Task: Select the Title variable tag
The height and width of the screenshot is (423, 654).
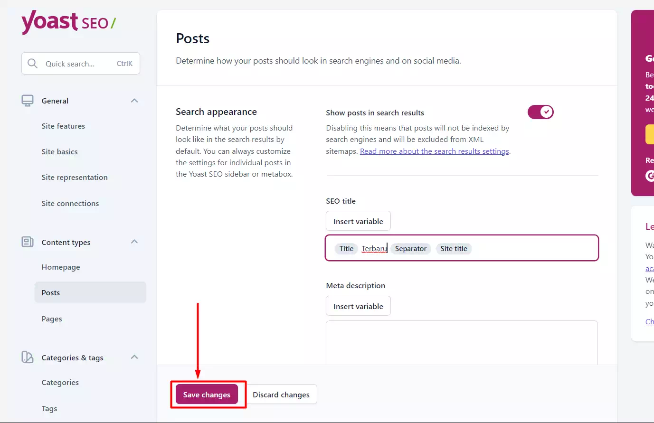Action: [x=346, y=248]
